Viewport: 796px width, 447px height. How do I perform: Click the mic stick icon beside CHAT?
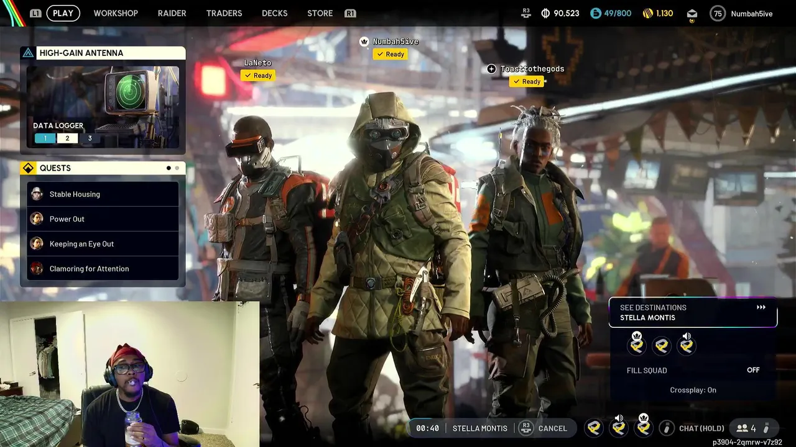coord(667,428)
